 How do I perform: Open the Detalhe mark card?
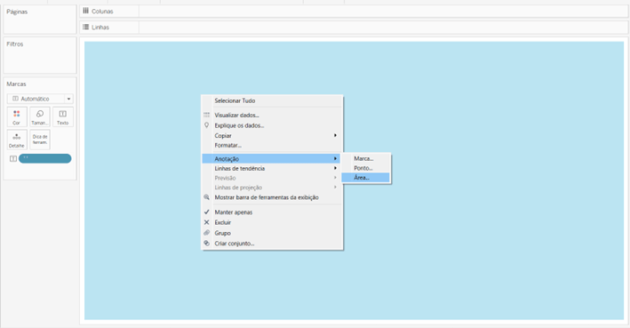[x=17, y=140]
